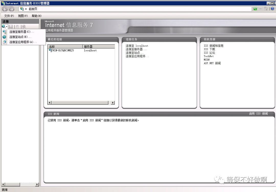Open IIS 下载 online resource link

(209, 49)
